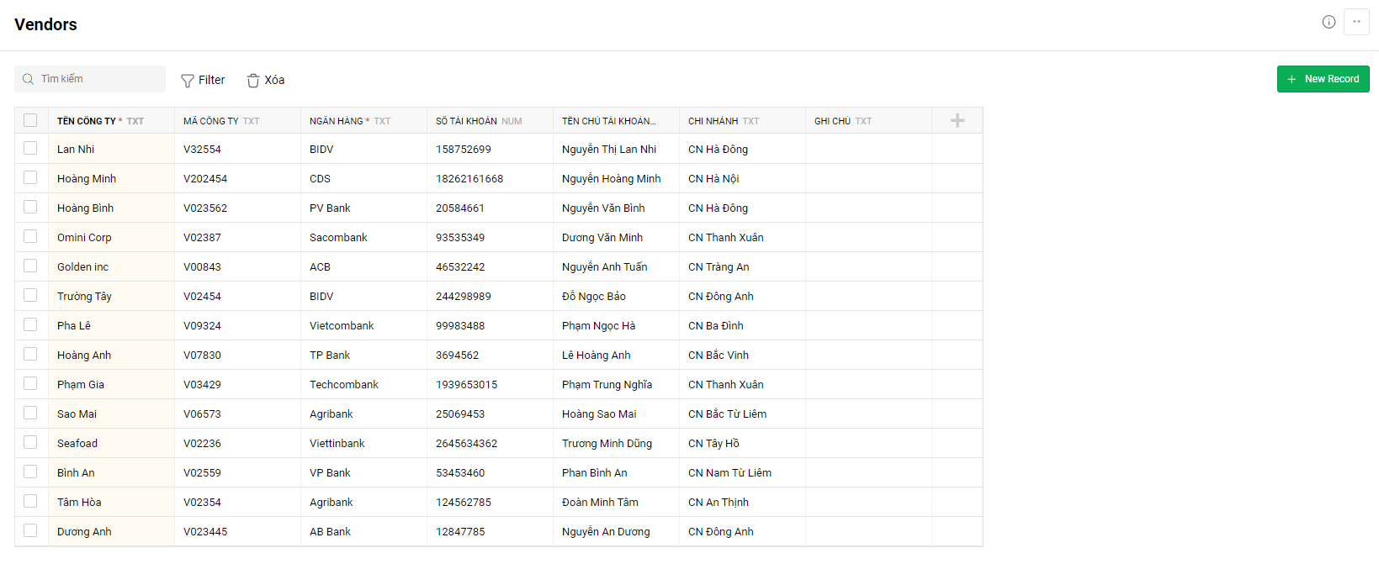1379x569 pixels.
Task: Check the box for the Omini Corp row
Action: tap(30, 236)
